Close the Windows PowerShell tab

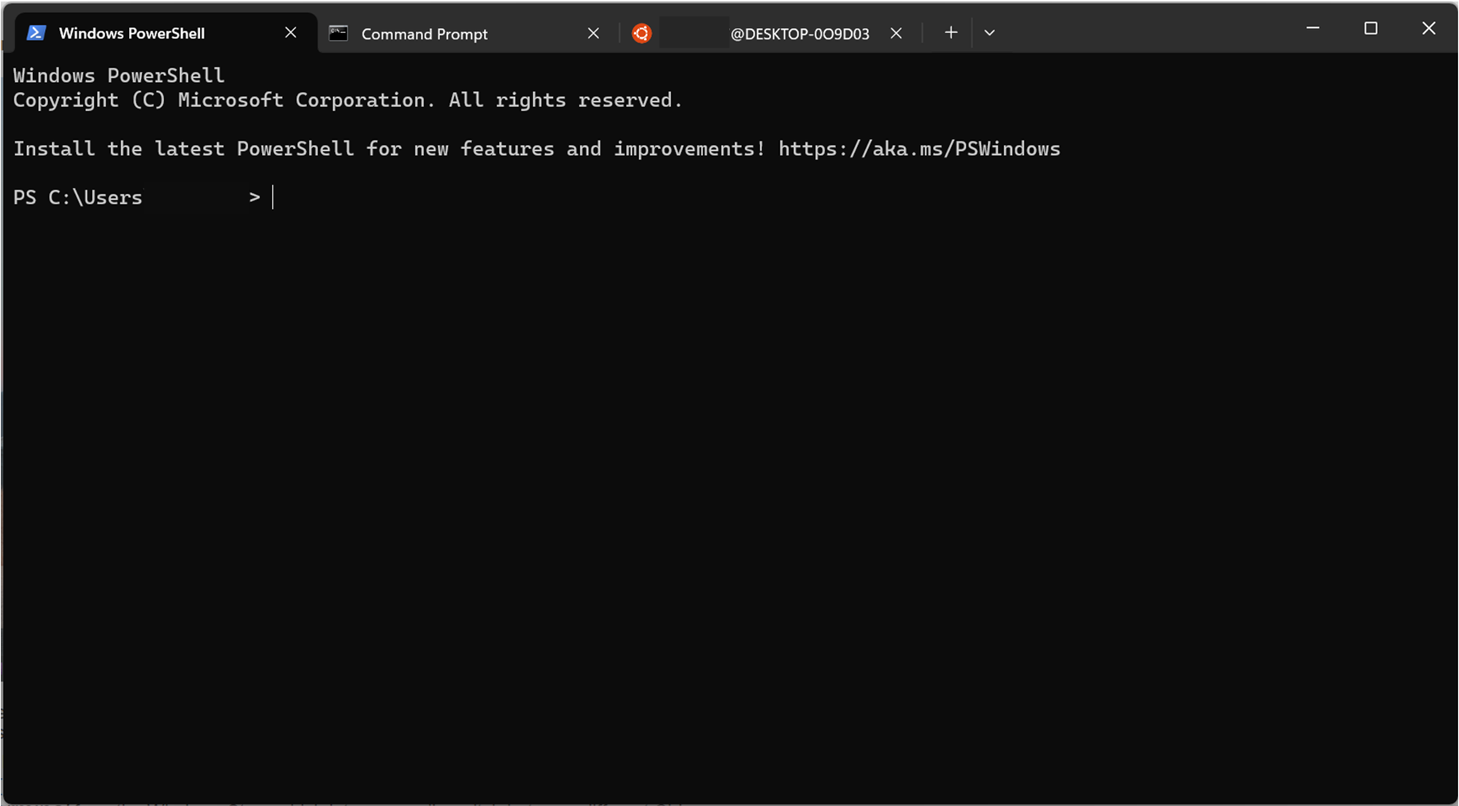point(290,33)
